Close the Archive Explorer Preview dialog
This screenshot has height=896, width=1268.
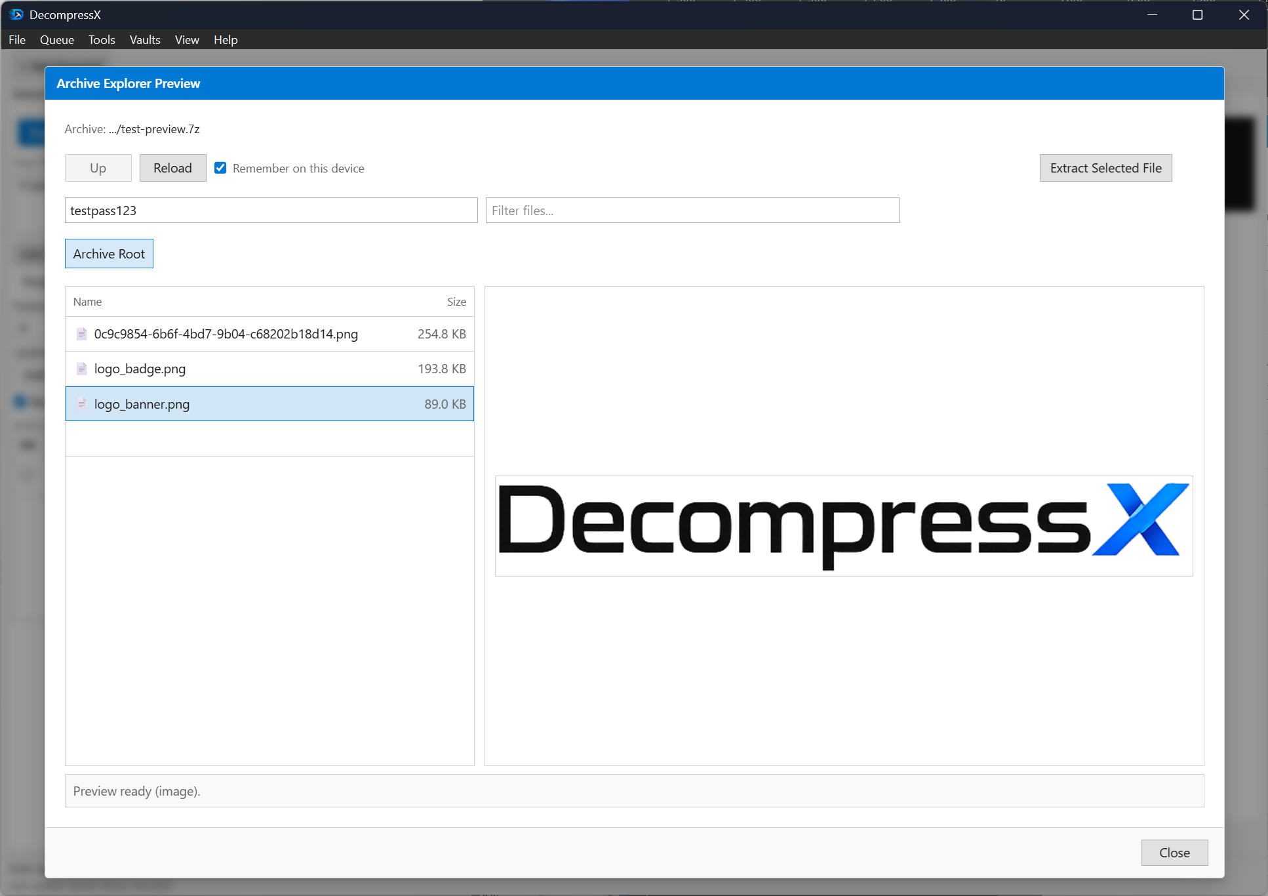1175,853
